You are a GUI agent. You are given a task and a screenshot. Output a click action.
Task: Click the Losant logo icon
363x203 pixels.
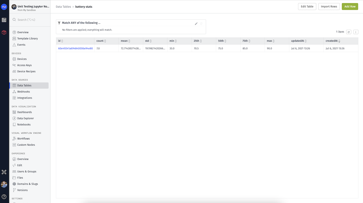click(4, 6)
